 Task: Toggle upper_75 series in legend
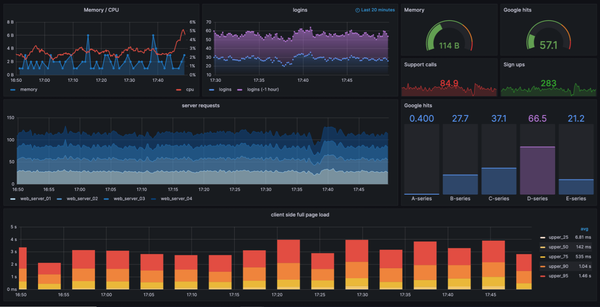[558, 256]
